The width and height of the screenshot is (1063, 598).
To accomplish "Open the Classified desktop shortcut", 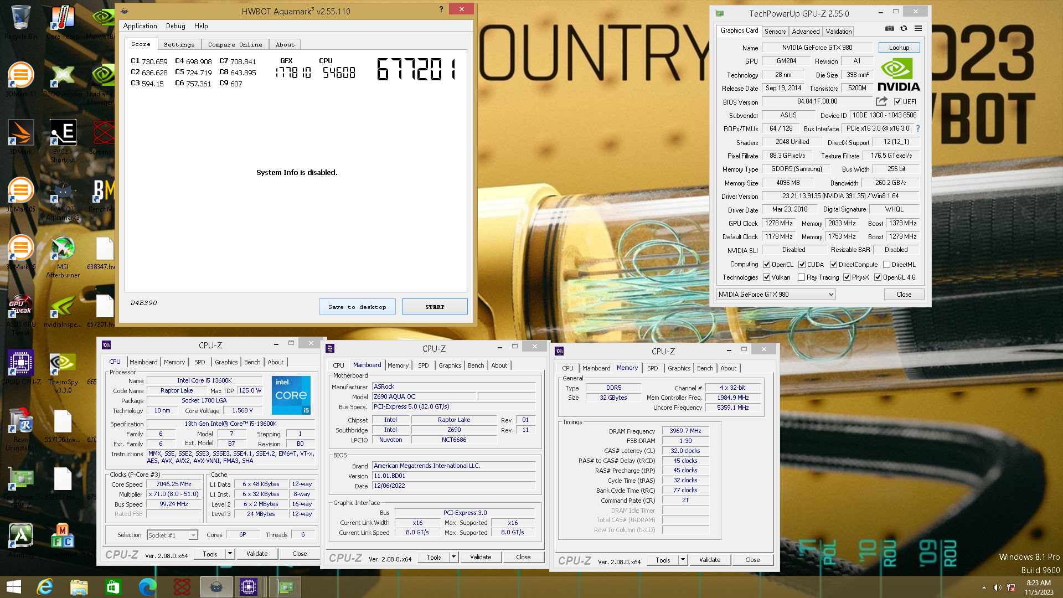I will (x=63, y=540).
